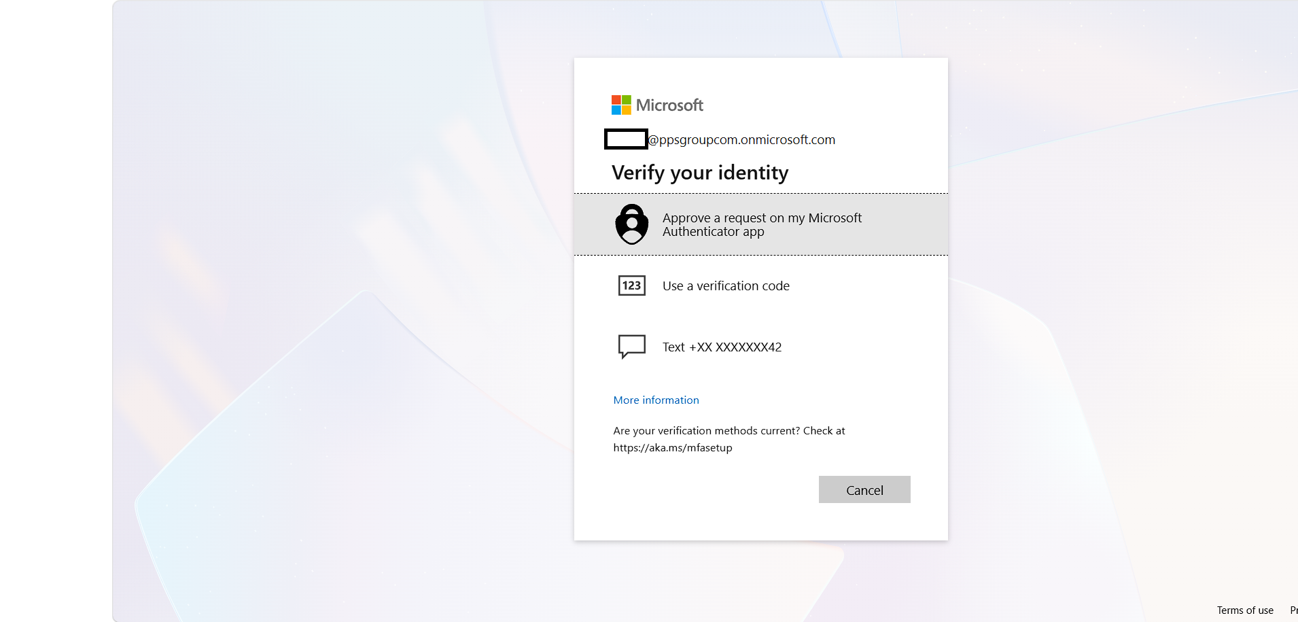Screen dimensions: 1298x622
Task: Click the Verify your identity heading
Action: click(x=700, y=173)
